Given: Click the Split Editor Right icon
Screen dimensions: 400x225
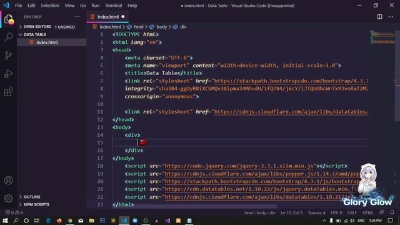Looking at the screenshot, I should click(379, 17).
